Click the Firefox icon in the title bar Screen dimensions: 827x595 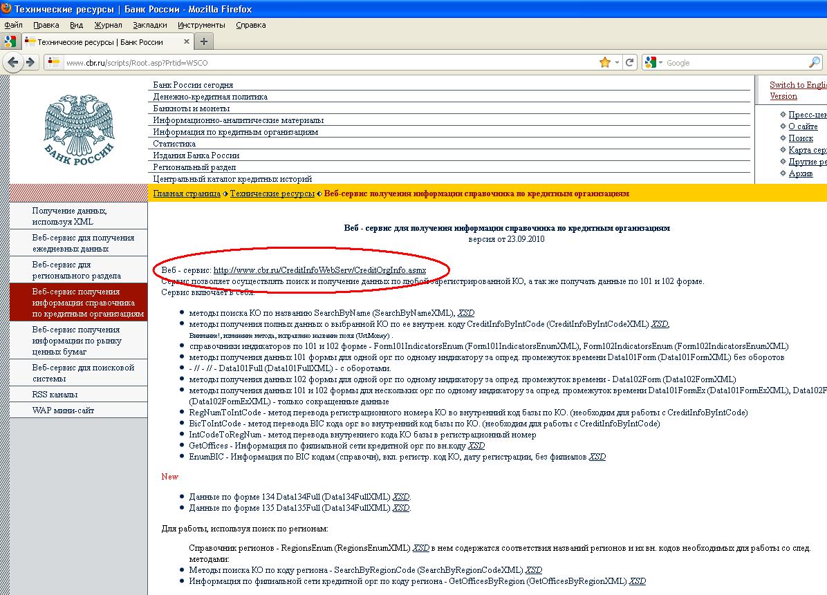pyautogui.click(x=6, y=8)
